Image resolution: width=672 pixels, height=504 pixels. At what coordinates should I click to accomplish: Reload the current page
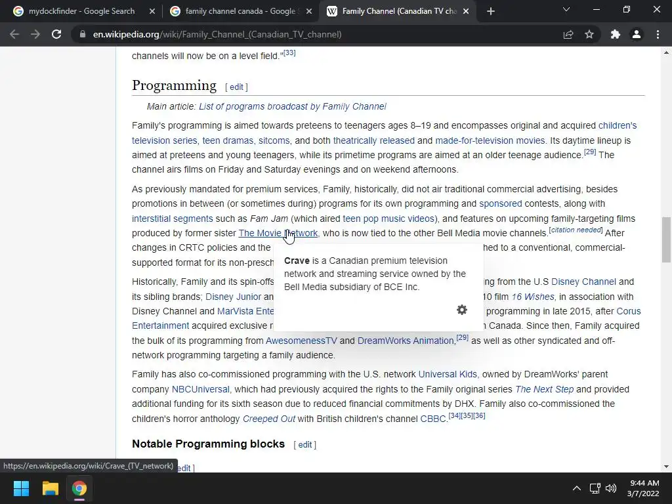(x=56, y=34)
